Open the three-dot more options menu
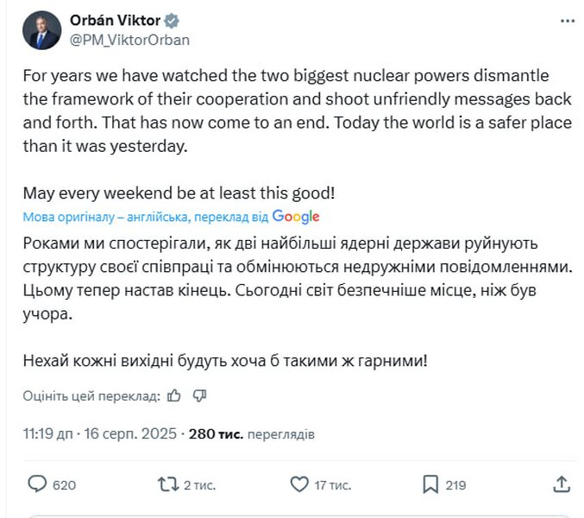 coord(568,22)
